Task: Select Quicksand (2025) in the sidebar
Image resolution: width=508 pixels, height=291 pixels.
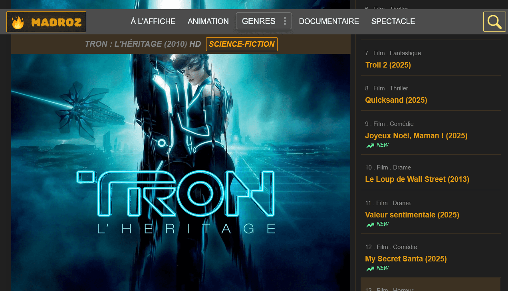Action: tap(396, 100)
